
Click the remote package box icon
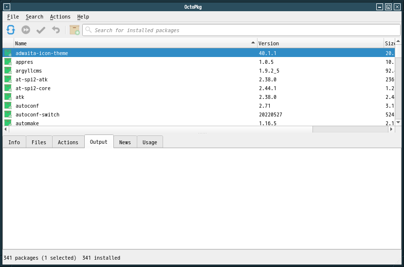click(x=75, y=30)
